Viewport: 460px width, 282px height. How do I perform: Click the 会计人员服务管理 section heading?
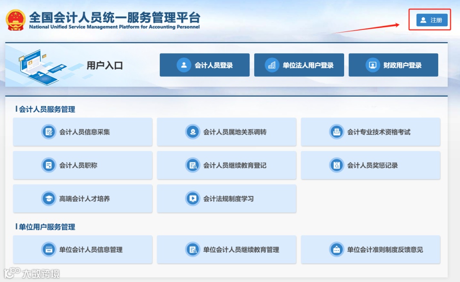point(47,109)
